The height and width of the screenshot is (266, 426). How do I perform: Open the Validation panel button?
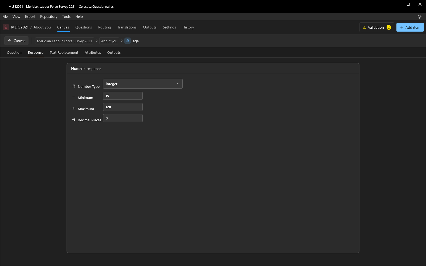tap(377, 27)
